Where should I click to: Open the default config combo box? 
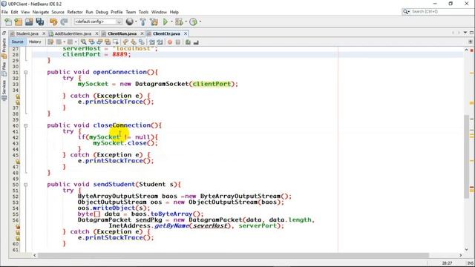pos(98,22)
